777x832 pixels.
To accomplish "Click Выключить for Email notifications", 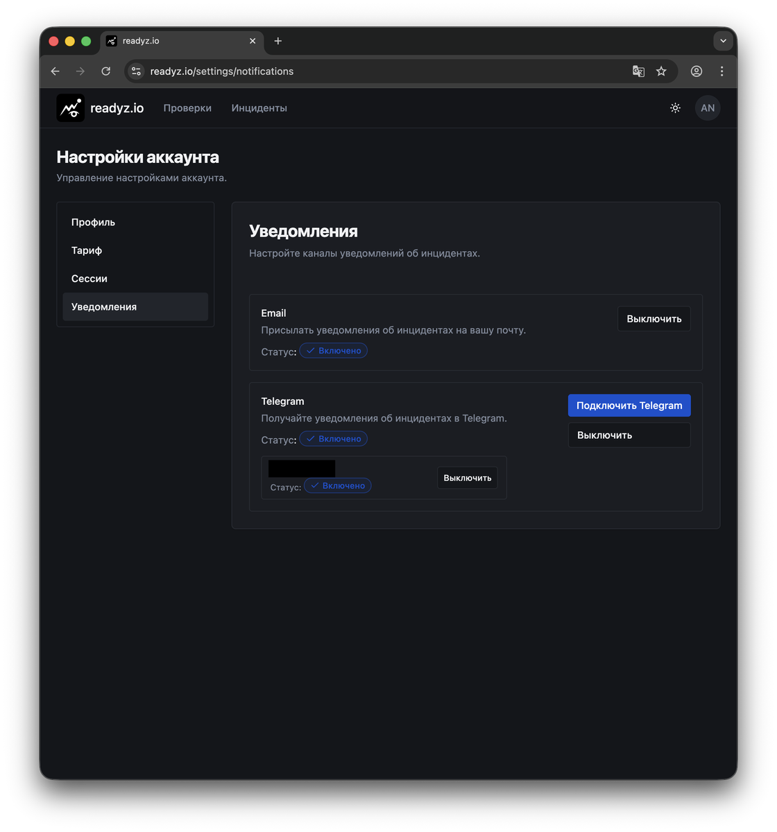I will click(x=654, y=319).
